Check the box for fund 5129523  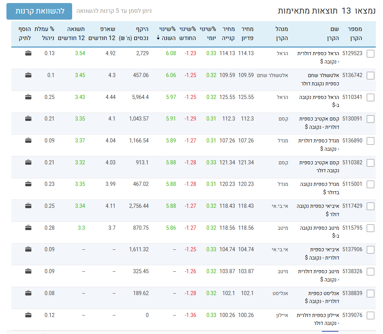(x=371, y=54)
